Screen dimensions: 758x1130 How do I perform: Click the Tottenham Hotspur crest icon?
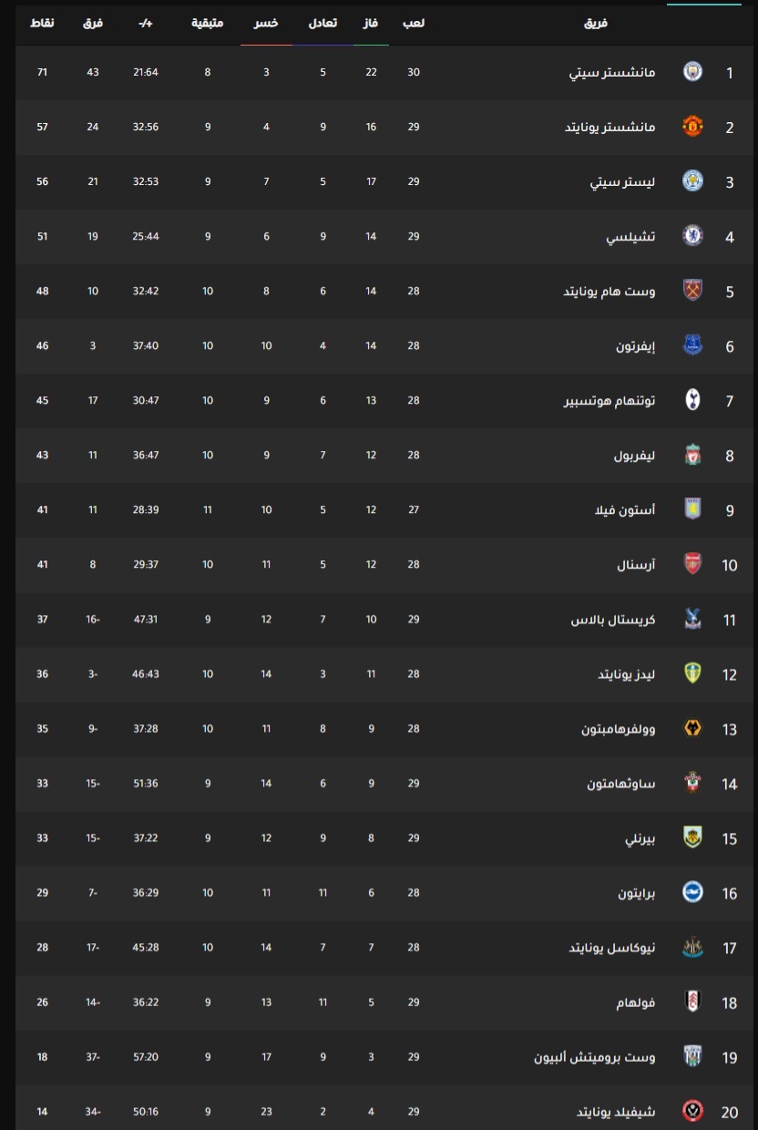[692, 400]
